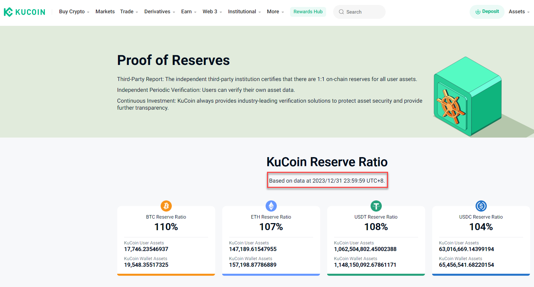Select USDC wallet assets 65,456,541.68220154
This screenshot has width=534, height=287.
[466, 265]
